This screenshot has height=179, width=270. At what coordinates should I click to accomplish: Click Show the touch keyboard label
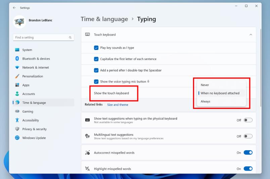pos(111,93)
